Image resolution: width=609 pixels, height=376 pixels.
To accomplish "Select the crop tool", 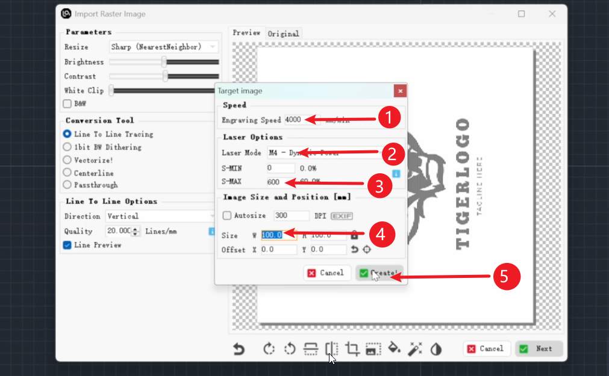I will point(353,349).
